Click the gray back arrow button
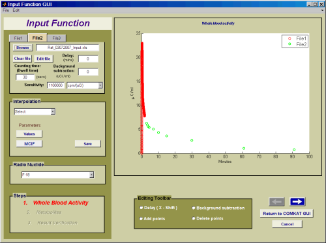Image resolution: width=326 pixels, height=243 pixels. click(276, 202)
